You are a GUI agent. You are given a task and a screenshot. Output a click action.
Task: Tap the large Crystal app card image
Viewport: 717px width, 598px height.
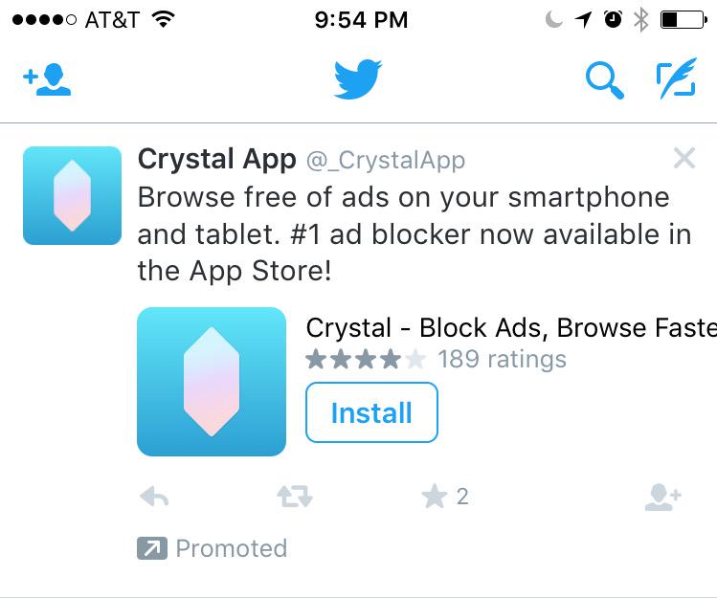(x=212, y=381)
